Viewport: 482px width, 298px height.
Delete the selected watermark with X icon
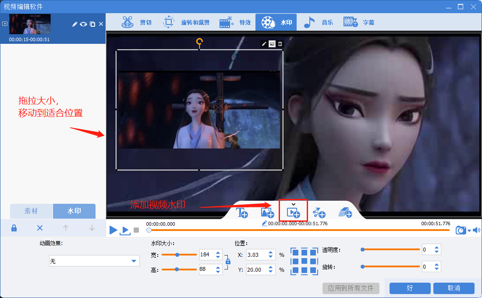coord(39,228)
